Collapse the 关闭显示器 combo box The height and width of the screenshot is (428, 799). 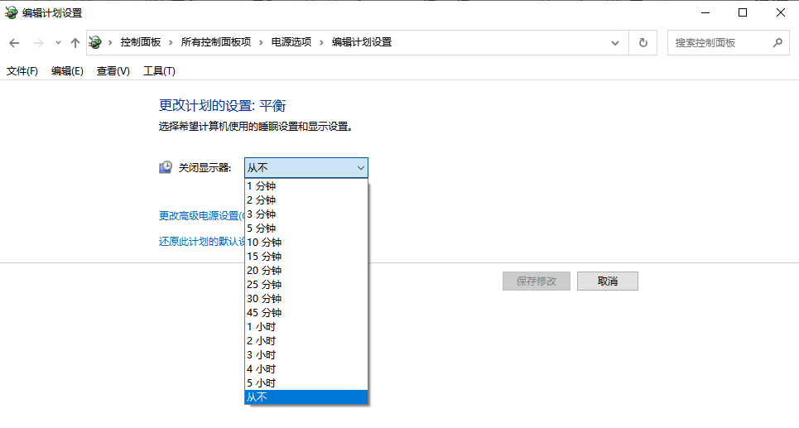tap(306, 167)
